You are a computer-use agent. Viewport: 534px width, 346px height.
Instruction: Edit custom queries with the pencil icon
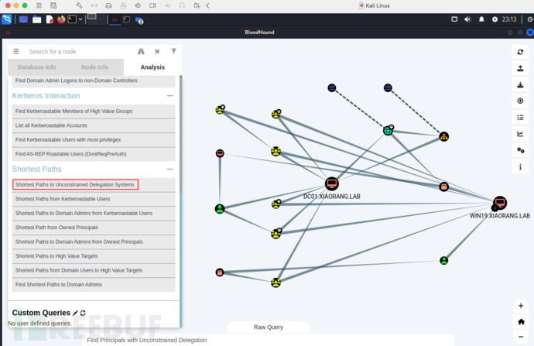(75, 313)
